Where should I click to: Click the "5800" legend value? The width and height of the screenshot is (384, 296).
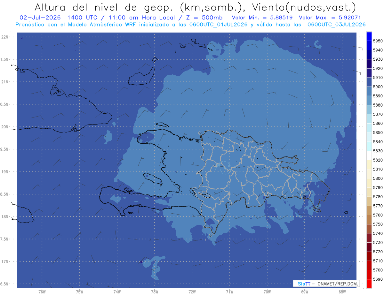(378, 178)
